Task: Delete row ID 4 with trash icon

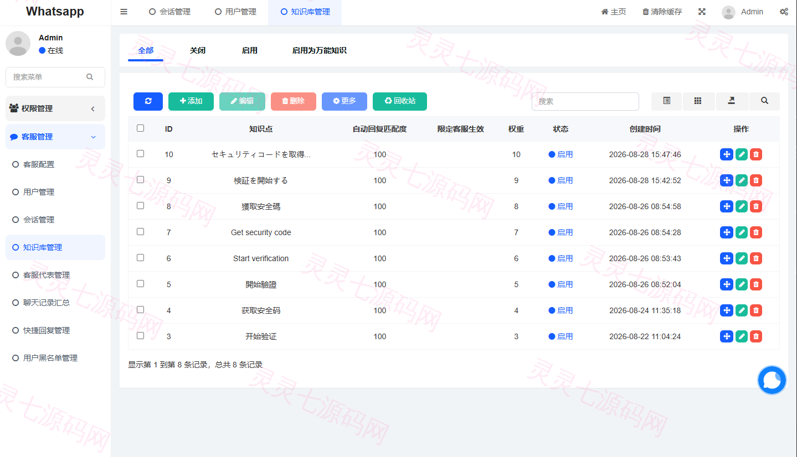Action: (756, 310)
